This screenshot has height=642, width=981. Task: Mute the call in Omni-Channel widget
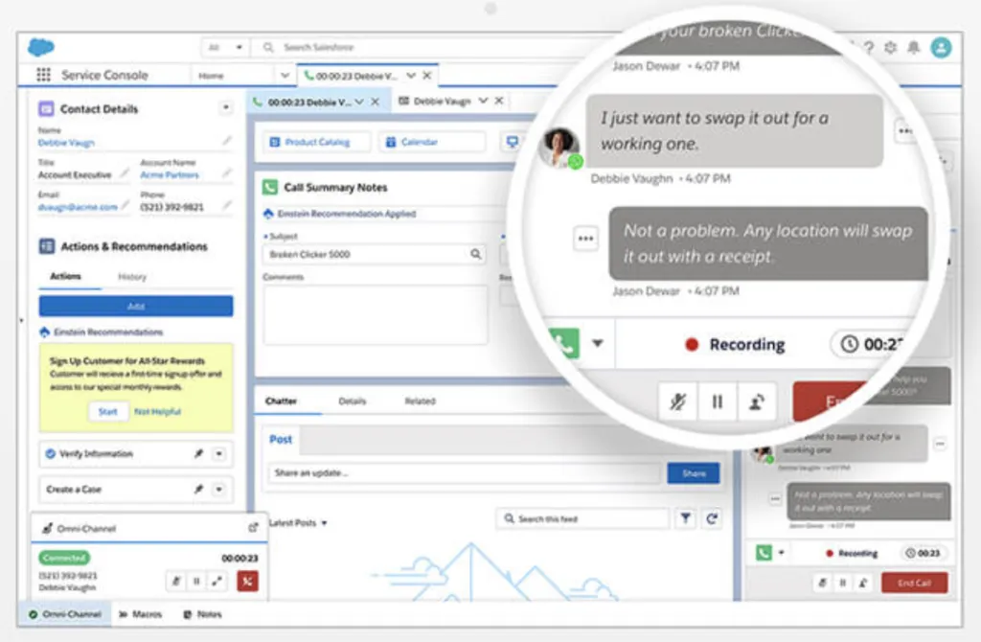click(176, 582)
